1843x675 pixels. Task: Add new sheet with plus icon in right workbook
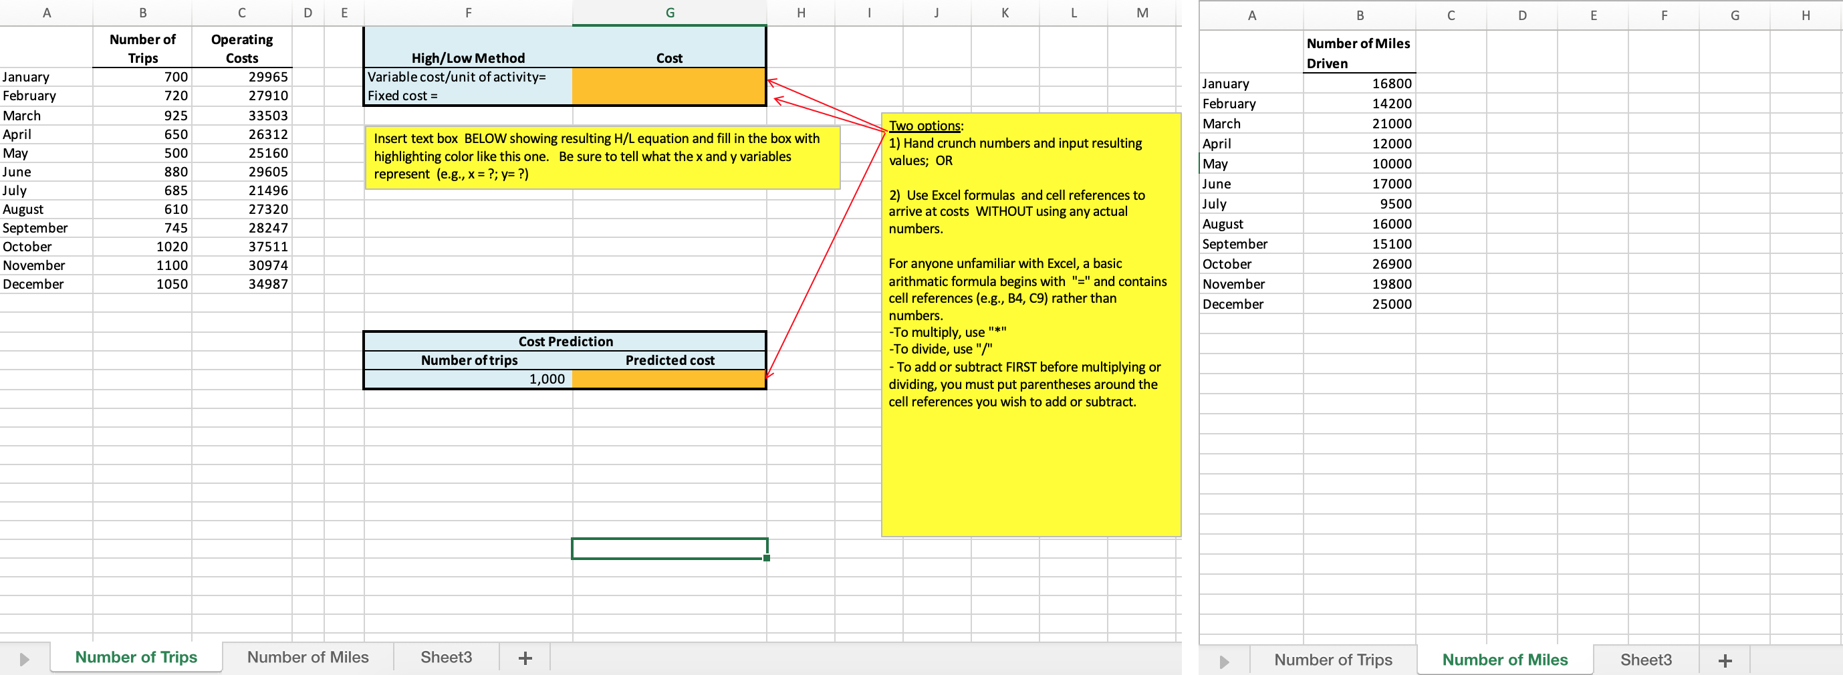pos(1725,660)
